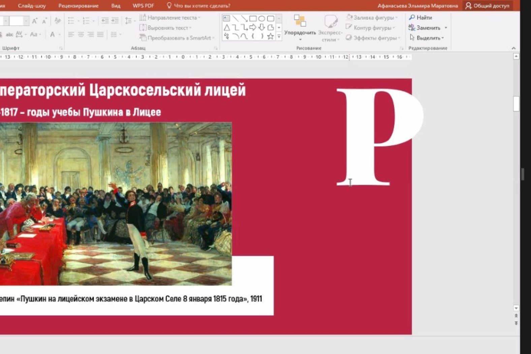Click the 'Что вы хотите сделать?' search field
The height and width of the screenshot is (354, 531).
(x=202, y=6)
